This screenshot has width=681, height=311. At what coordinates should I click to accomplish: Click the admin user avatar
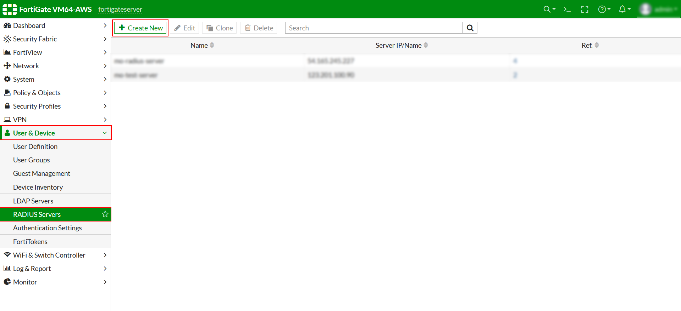(x=646, y=9)
